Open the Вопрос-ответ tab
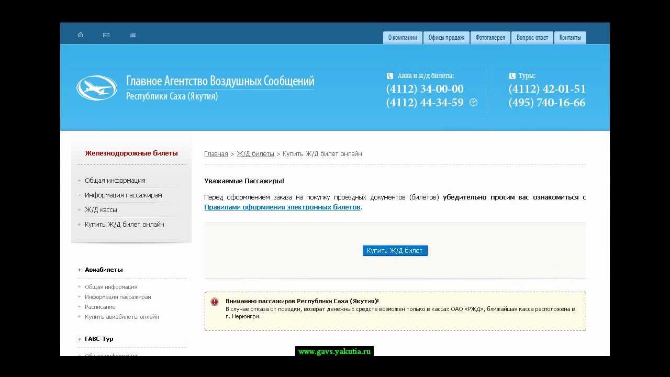 point(532,38)
